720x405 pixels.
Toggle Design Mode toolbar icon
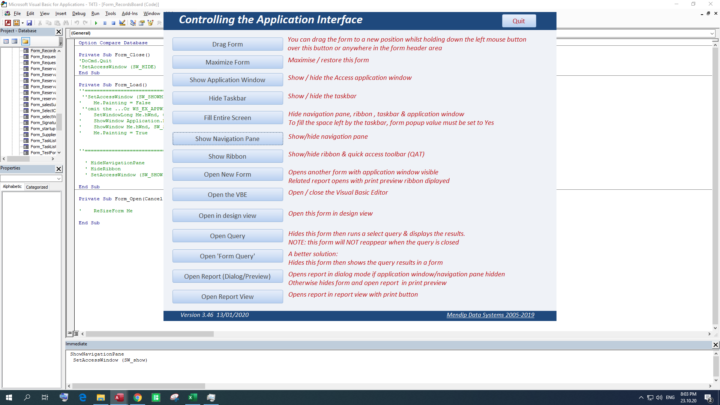pos(122,23)
